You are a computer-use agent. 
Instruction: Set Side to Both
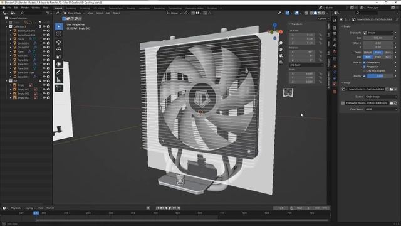(x=368, y=57)
